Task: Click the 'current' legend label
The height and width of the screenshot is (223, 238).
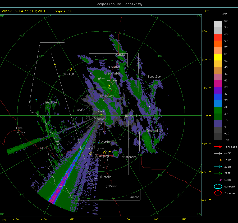Action: coord(230,186)
